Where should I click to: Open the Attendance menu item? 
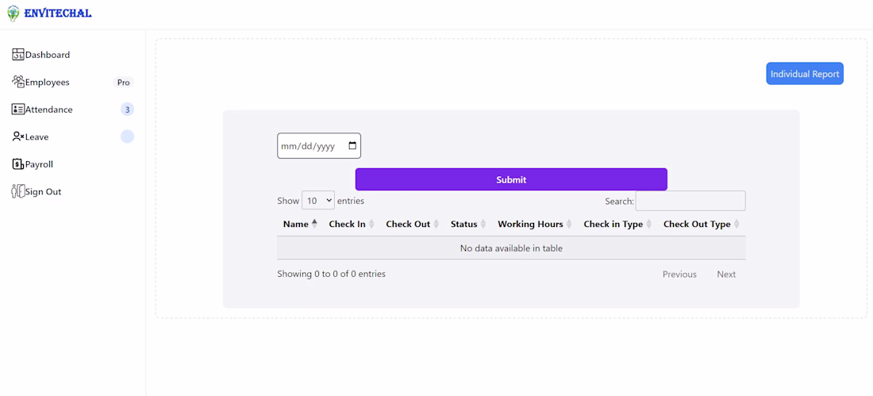pyautogui.click(x=49, y=110)
